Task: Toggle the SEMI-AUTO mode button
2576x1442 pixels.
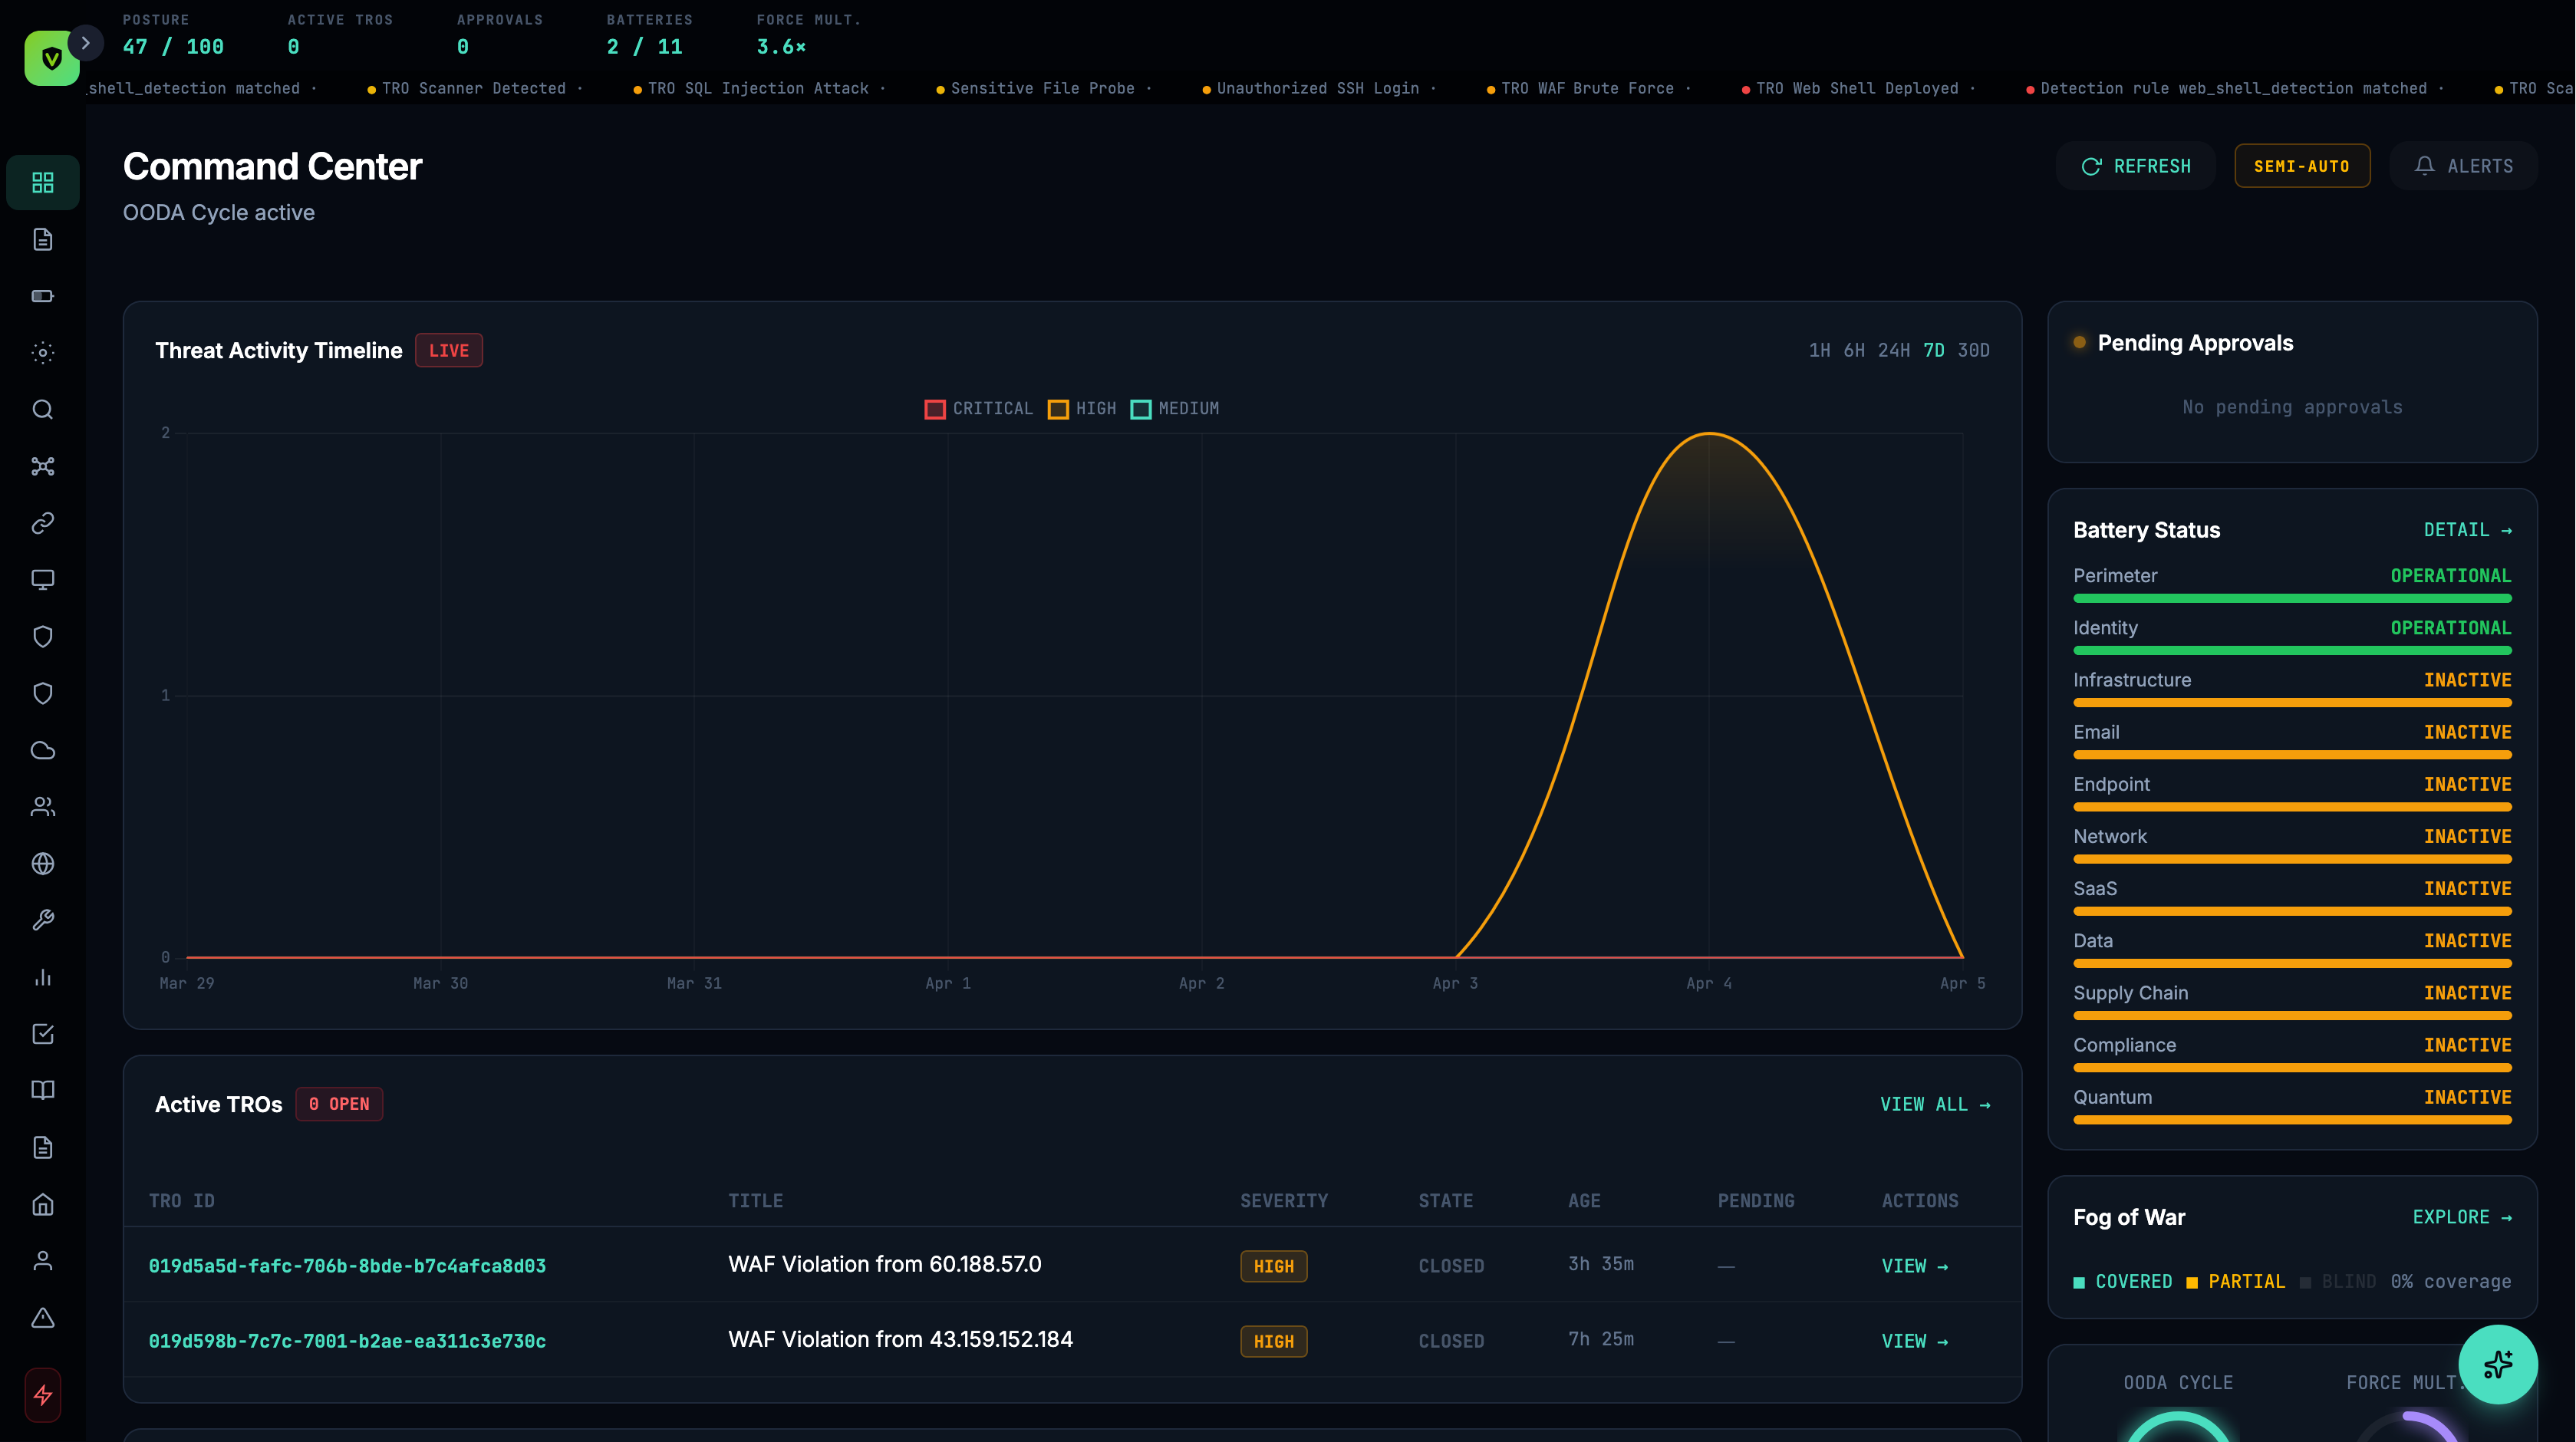Action: click(x=2301, y=165)
